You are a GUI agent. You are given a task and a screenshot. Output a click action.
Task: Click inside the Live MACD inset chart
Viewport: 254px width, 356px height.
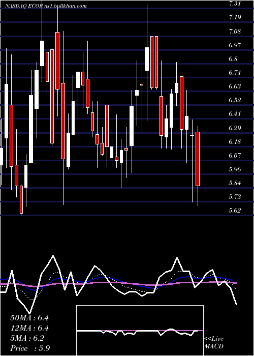tap(140, 331)
